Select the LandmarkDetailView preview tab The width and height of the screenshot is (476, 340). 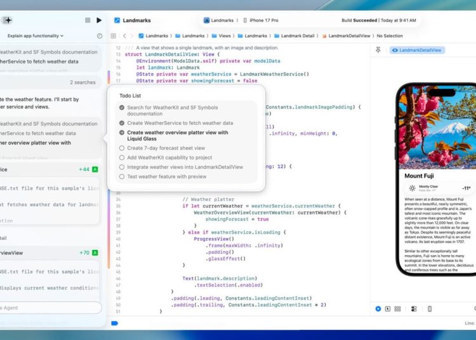(417, 50)
